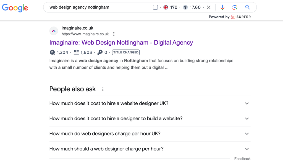Viewport: 283px width, 166px height.
Task: Click the Google logo
Action: point(15,8)
